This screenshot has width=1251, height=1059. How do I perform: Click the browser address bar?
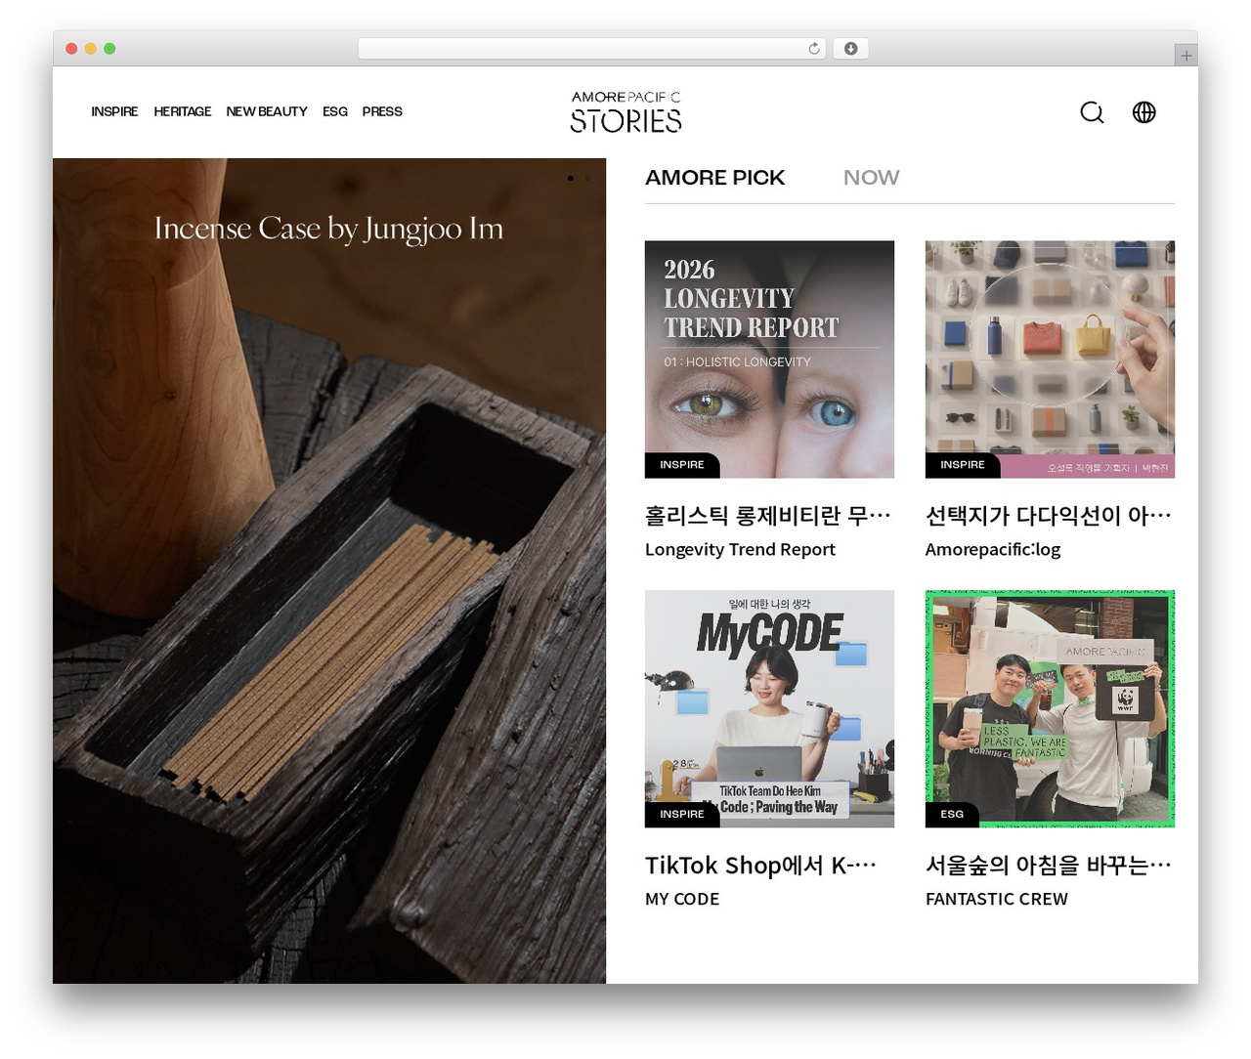(592, 49)
